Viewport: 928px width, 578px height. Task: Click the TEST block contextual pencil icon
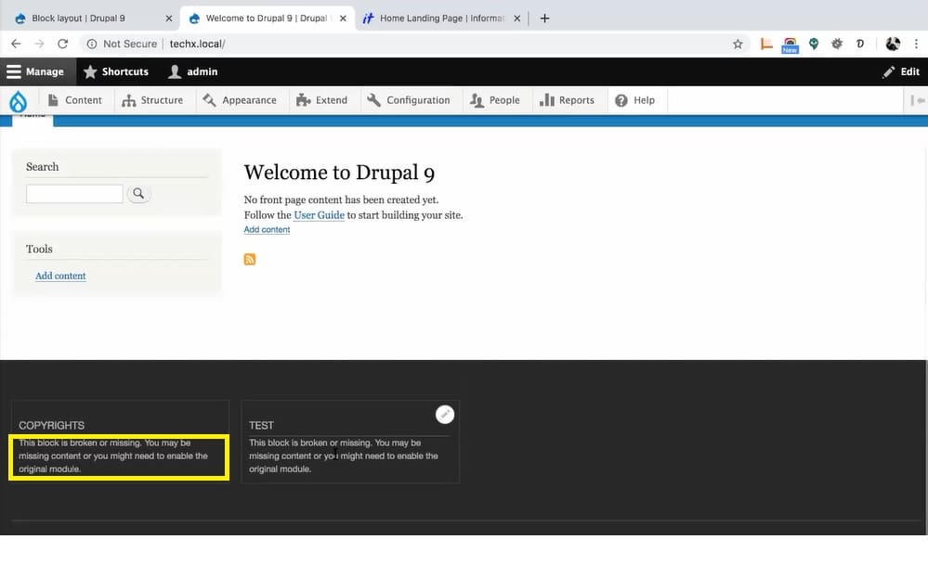coord(445,415)
